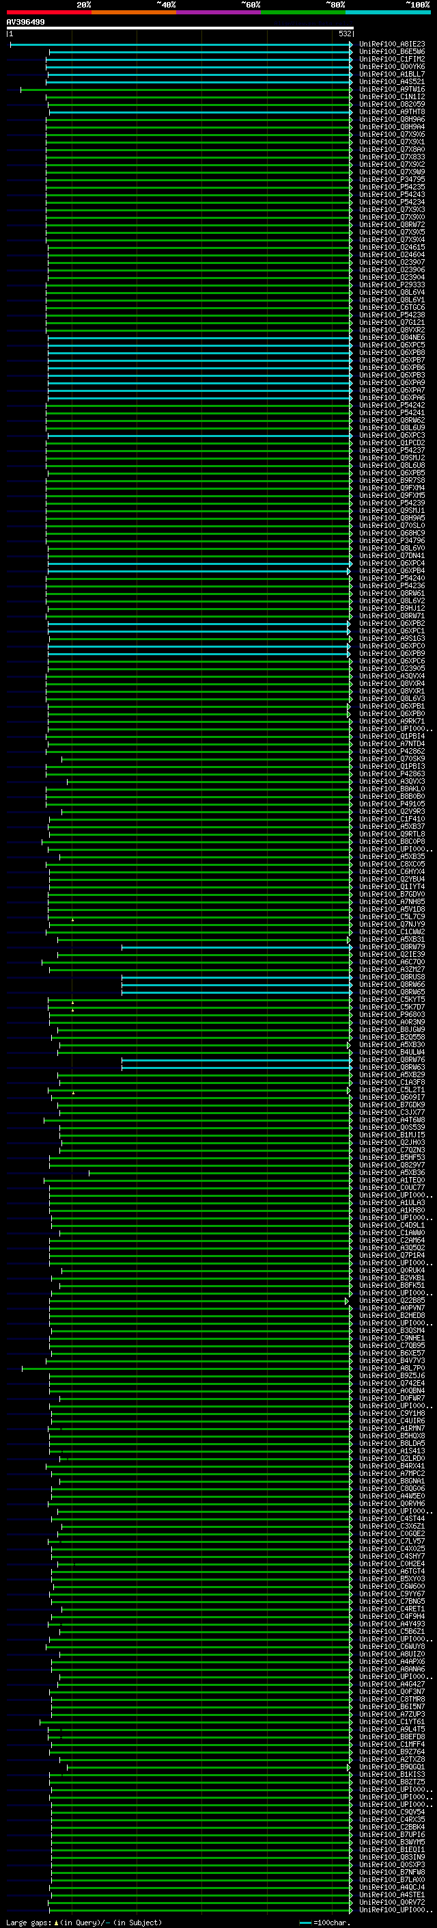Select hit label UniRef100_A0R3N9

point(392,1022)
